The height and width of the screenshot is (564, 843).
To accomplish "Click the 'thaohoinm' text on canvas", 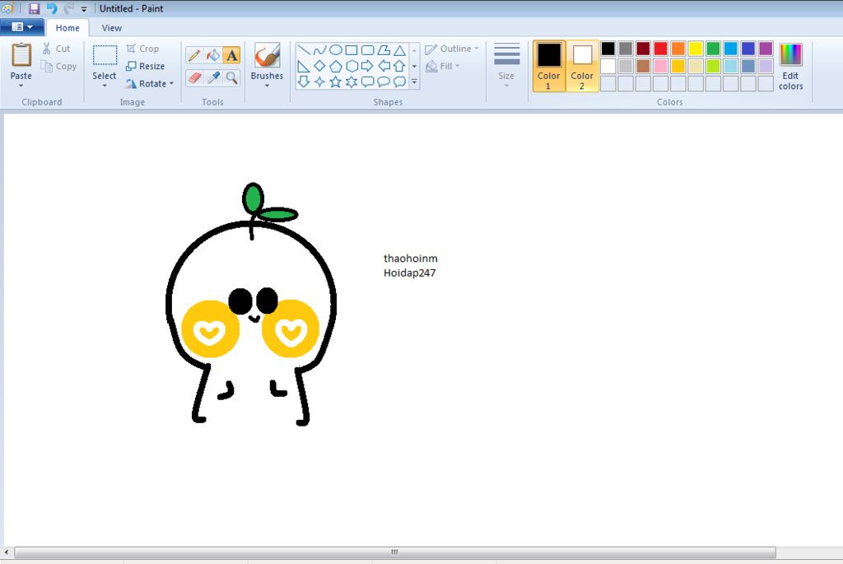I will click(x=410, y=259).
